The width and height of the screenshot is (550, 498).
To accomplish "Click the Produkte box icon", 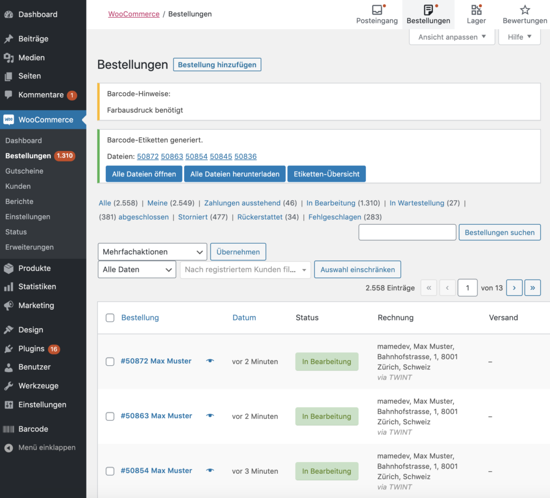I will click(9, 268).
